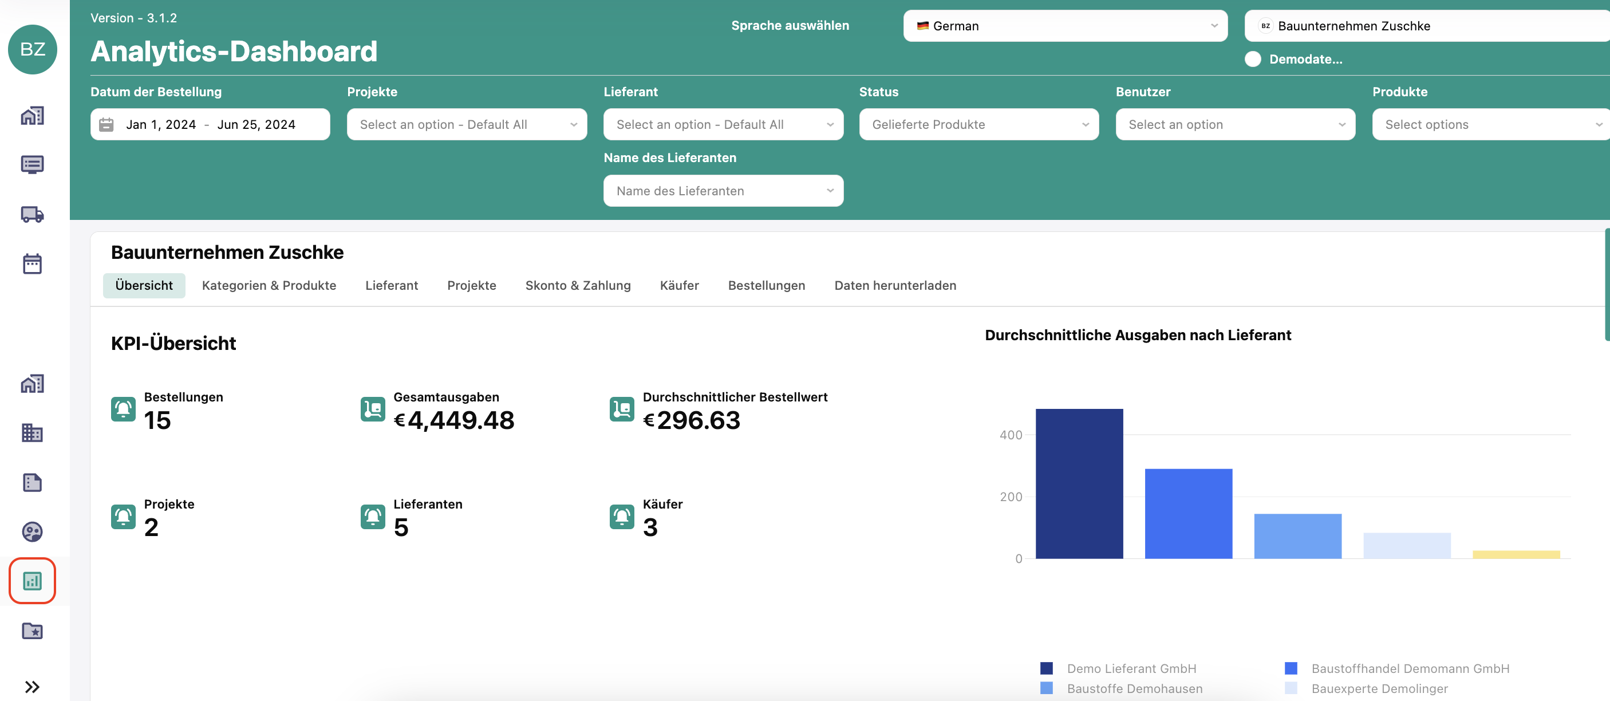1610x701 pixels.
Task: Click the royal blue second chart bar
Action: tap(1188, 513)
